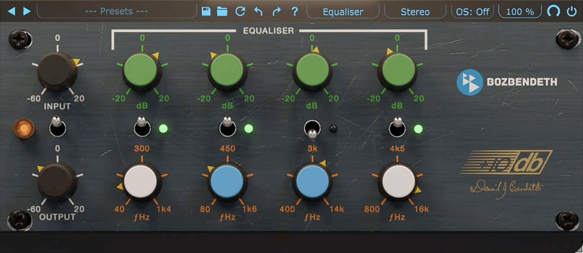Click the 450 frequency label
Image resolution: width=583 pixels, height=253 pixels.
point(227,149)
